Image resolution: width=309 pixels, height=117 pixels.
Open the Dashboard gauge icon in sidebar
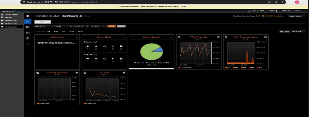click(28, 22)
